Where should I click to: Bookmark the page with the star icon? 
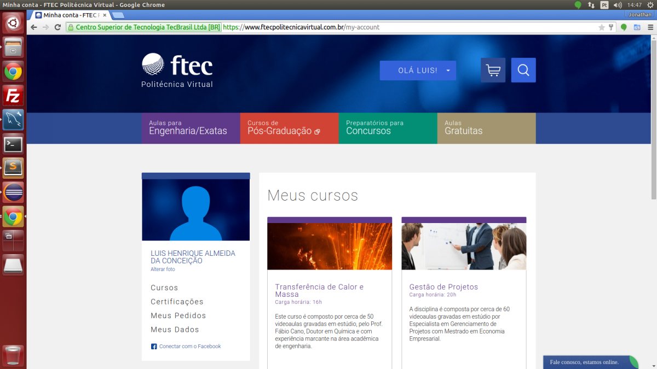pyautogui.click(x=602, y=27)
